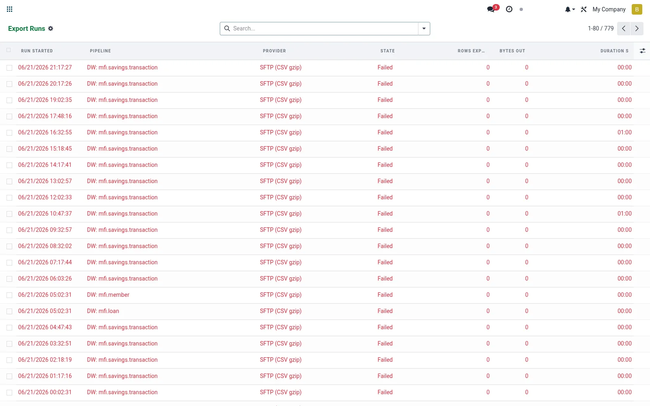Open the run started 06/21/2026 14:17:41
This screenshot has height=406, width=650.
[45, 165]
